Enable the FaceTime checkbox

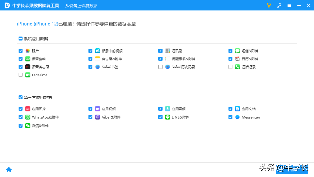(20, 75)
